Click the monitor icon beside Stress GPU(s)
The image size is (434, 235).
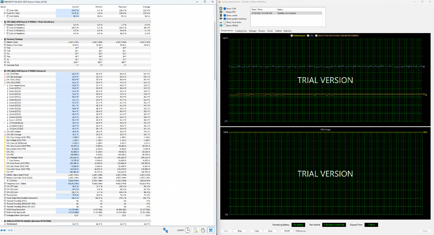point(221,25)
